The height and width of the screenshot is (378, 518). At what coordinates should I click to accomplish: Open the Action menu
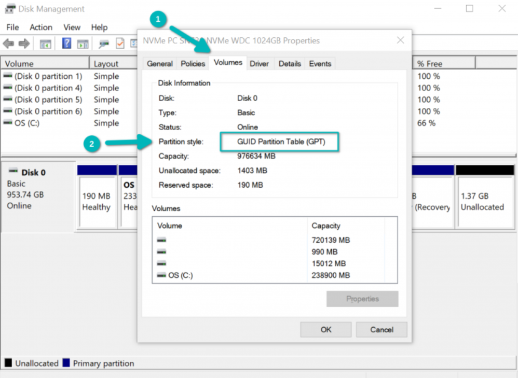pos(41,27)
